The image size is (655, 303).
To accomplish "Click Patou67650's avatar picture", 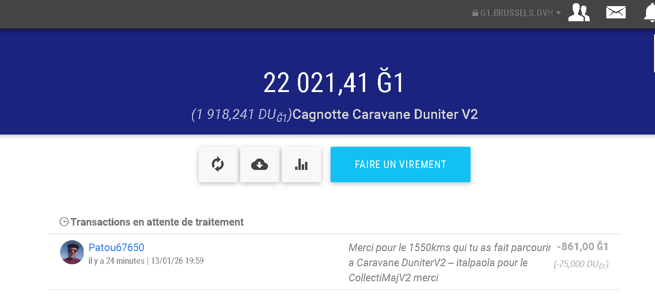I will (72, 252).
